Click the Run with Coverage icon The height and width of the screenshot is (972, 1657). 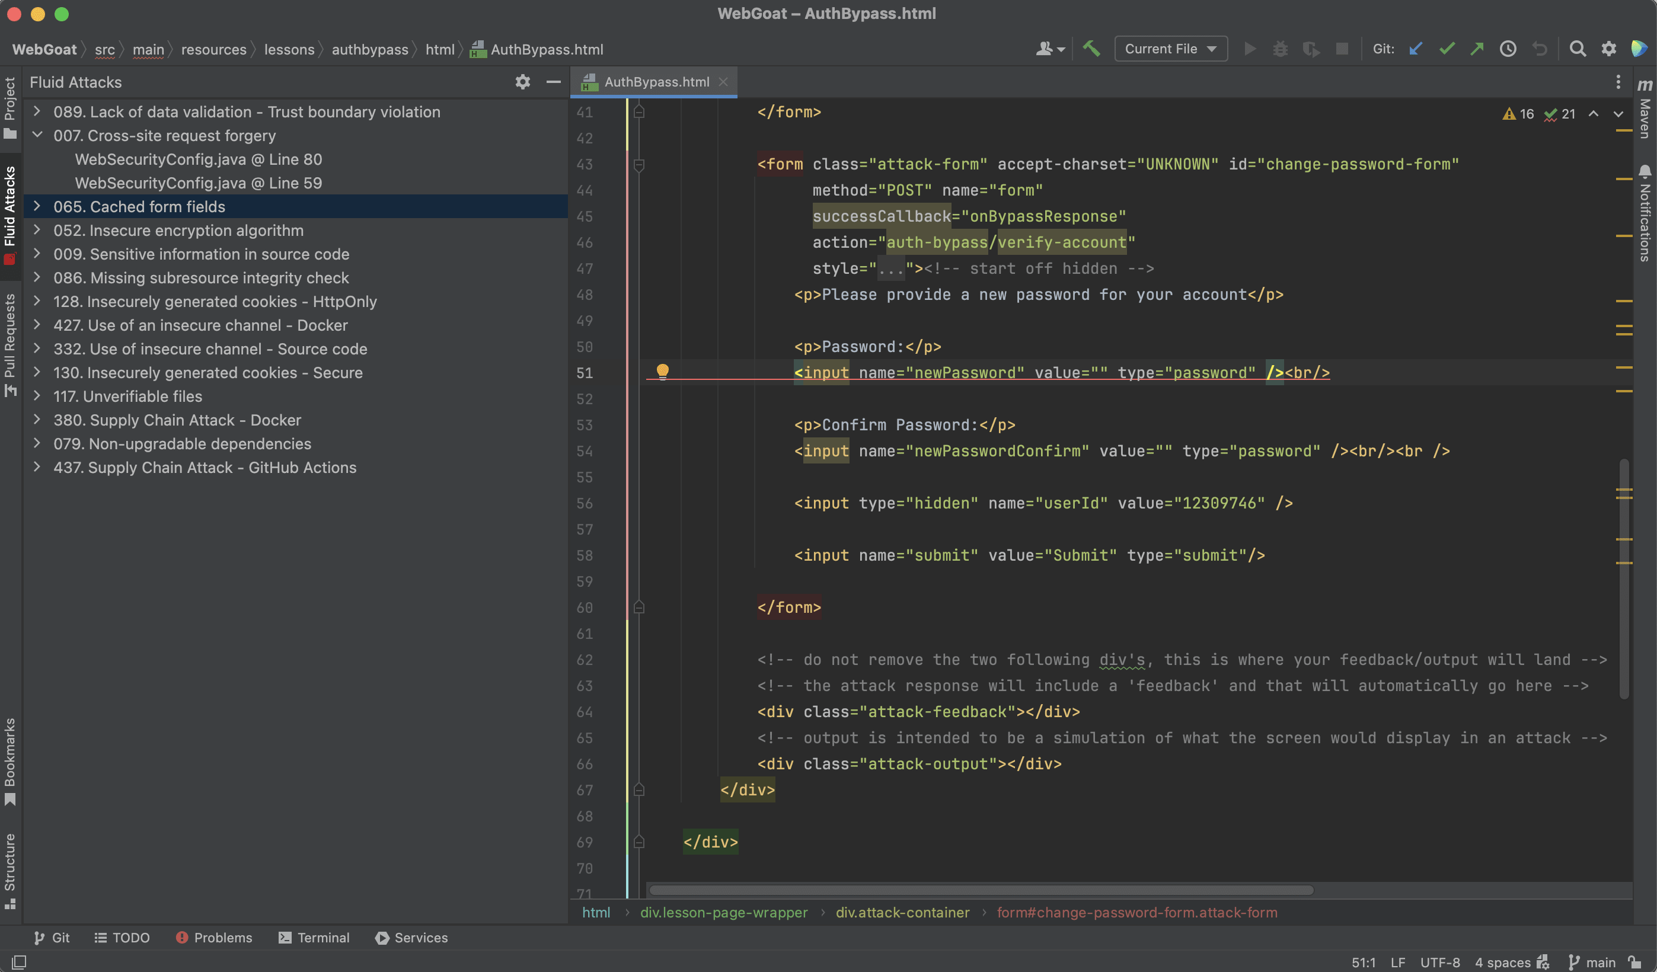coord(1311,49)
